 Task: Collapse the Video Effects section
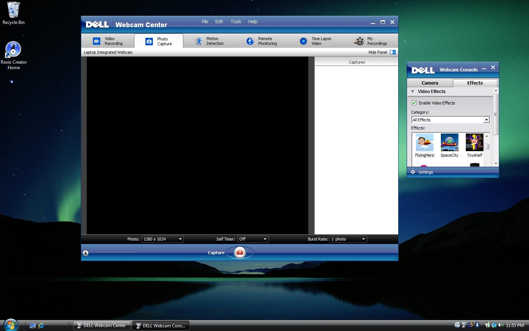click(x=413, y=92)
